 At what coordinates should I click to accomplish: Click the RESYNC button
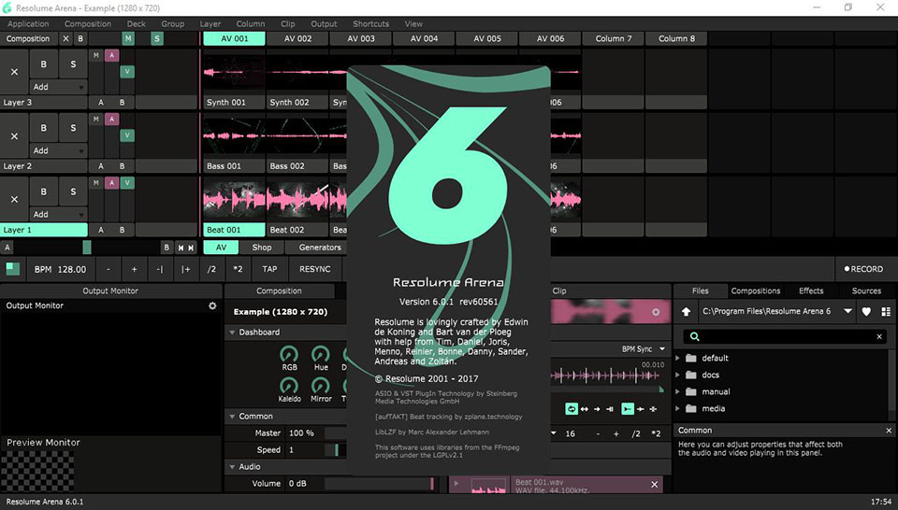314,269
